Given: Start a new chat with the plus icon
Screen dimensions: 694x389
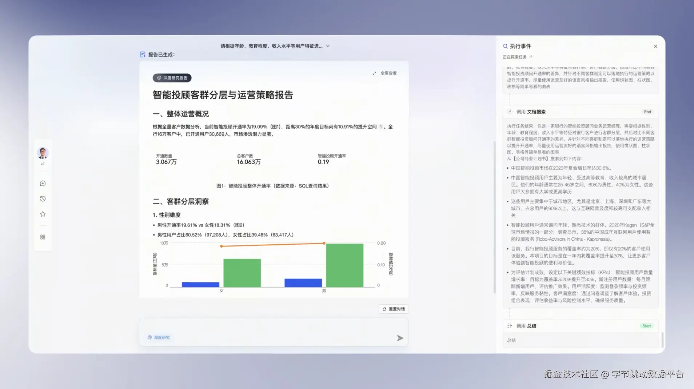Looking at the screenshot, I should 43,184.
